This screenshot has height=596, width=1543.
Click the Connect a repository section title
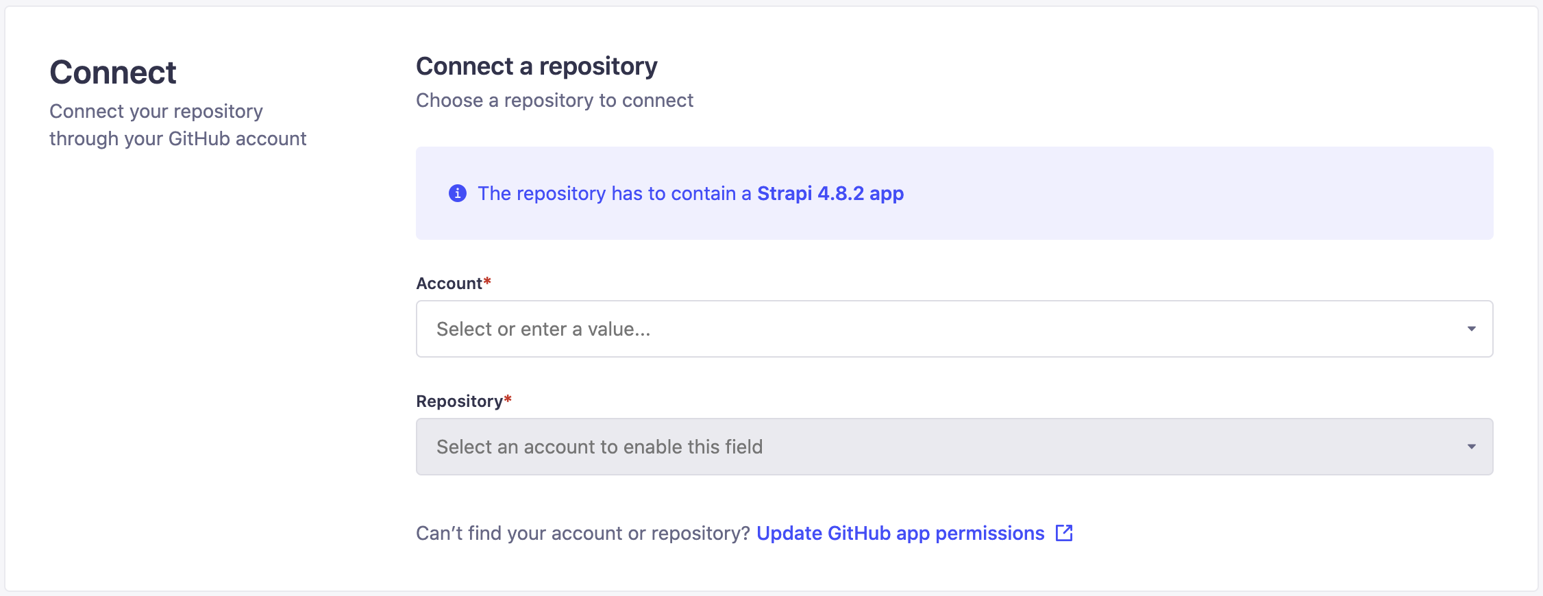pyautogui.click(x=536, y=66)
